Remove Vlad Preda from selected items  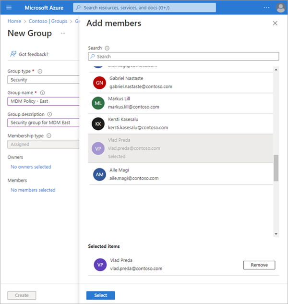point(259,265)
